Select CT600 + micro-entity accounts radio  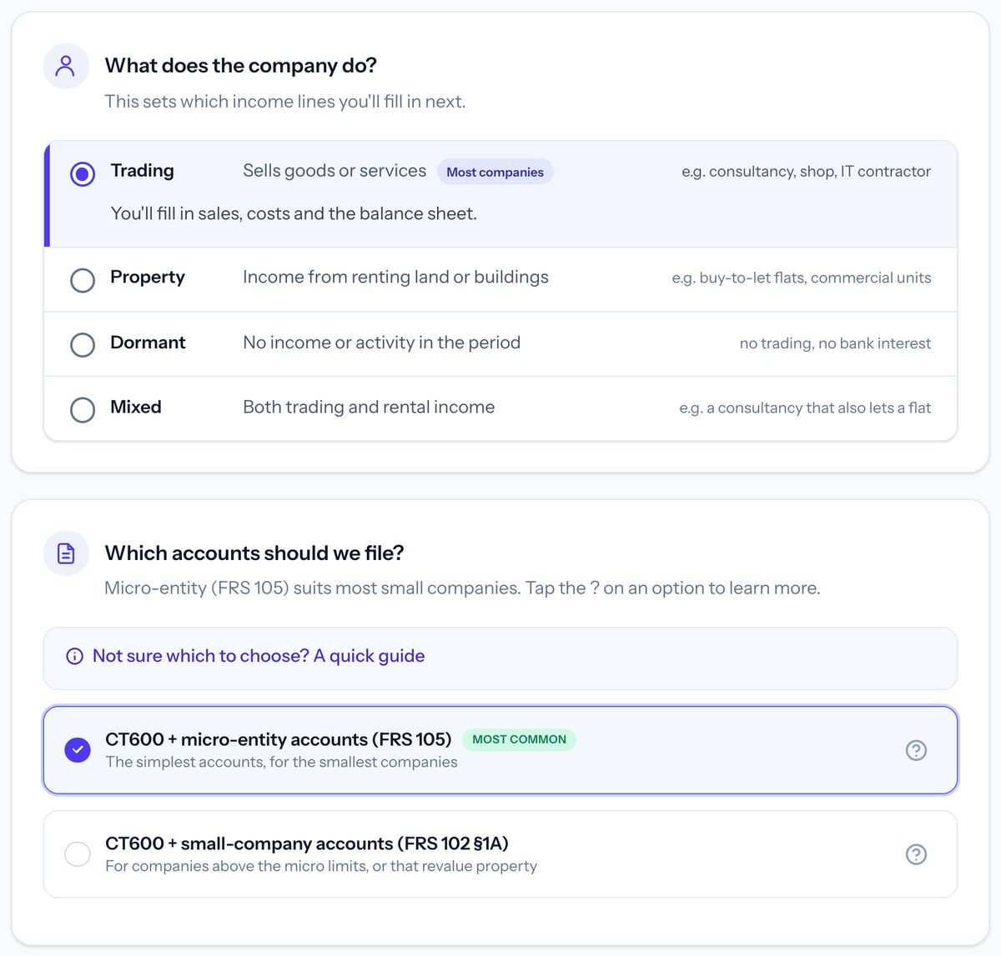tap(78, 750)
